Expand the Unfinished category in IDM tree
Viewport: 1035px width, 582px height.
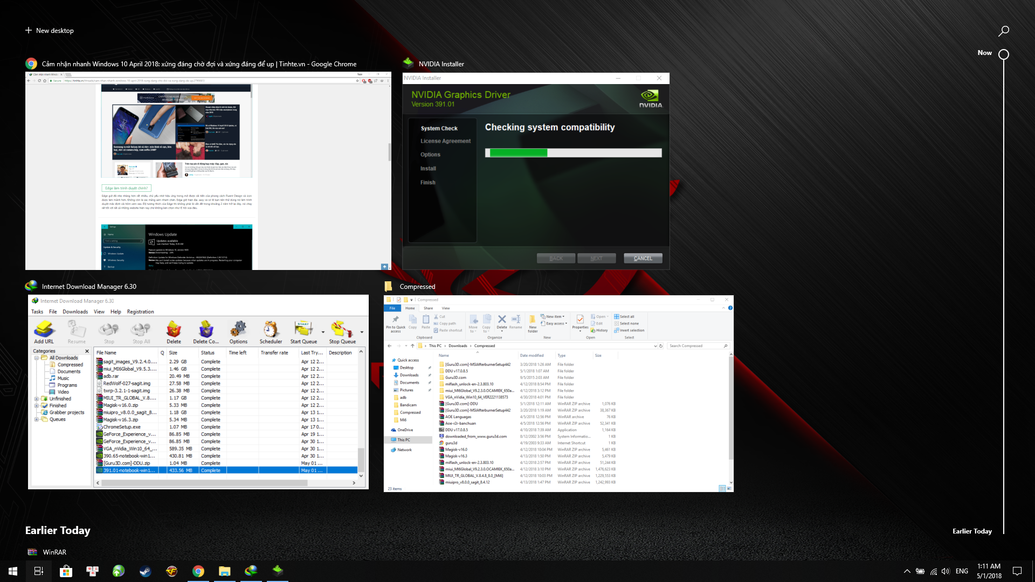click(37, 399)
